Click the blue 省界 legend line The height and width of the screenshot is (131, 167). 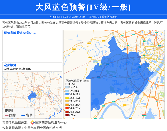[23, 115]
